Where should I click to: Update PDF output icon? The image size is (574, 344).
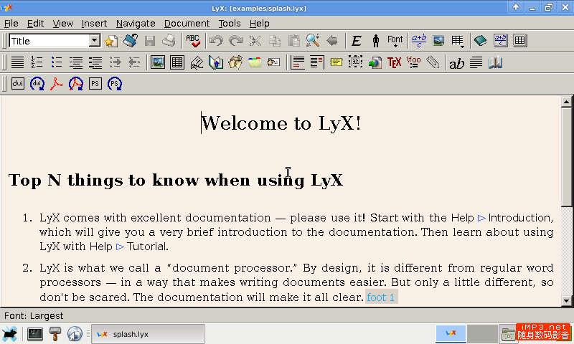(x=76, y=84)
